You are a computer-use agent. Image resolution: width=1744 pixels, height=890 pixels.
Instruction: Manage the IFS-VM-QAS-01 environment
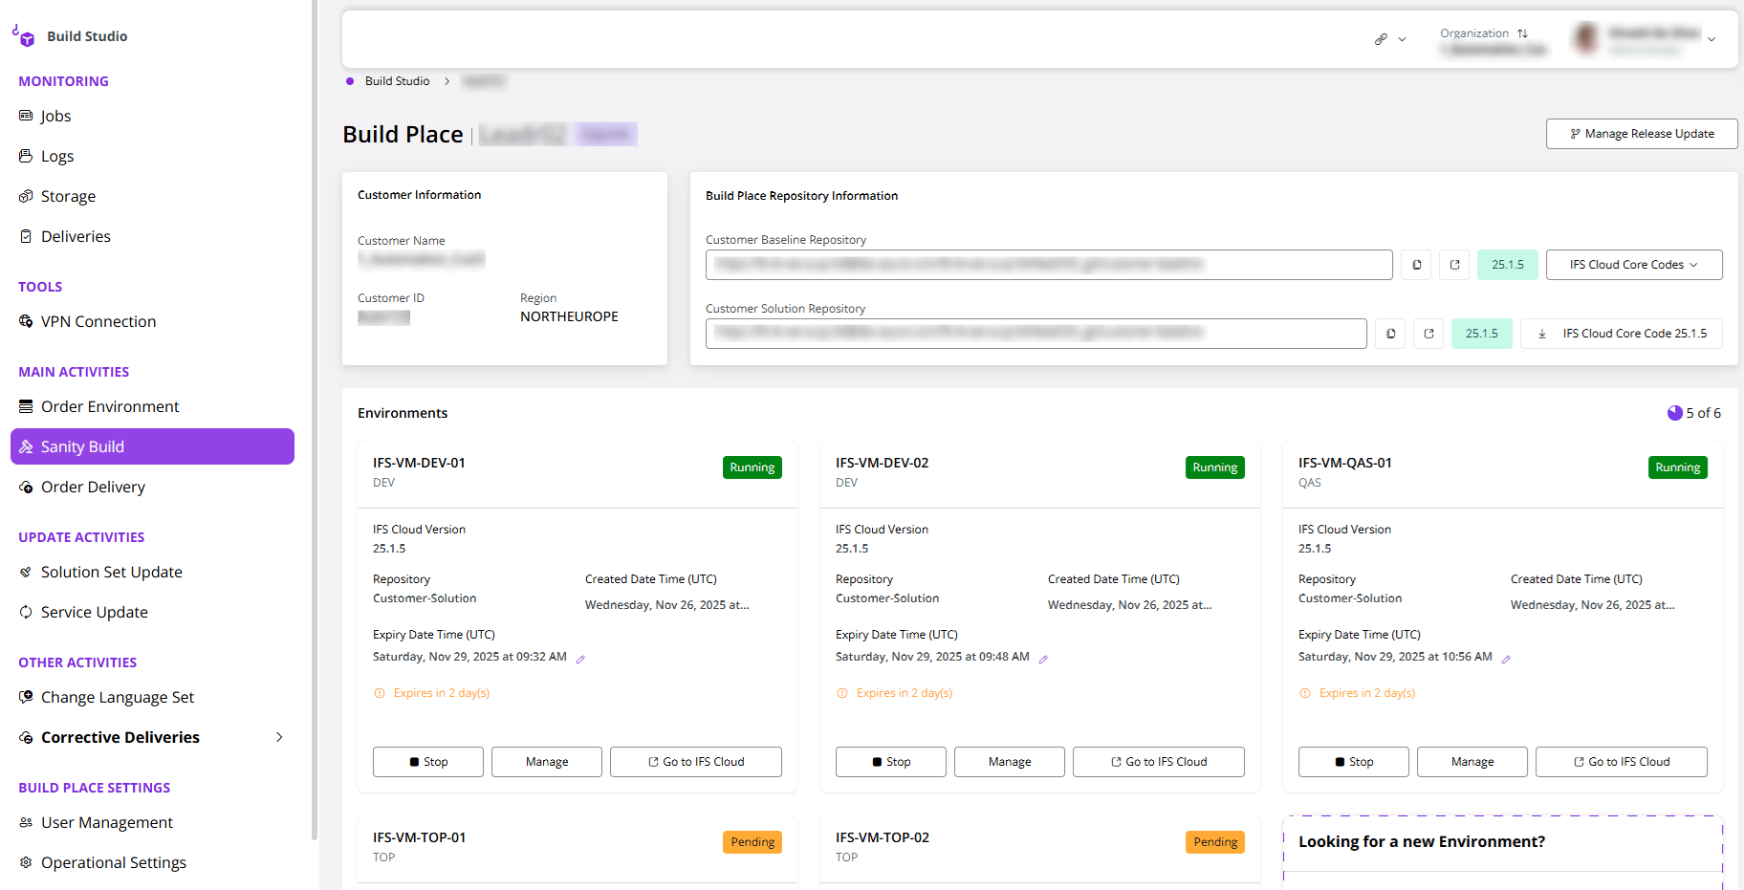click(1472, 762)
